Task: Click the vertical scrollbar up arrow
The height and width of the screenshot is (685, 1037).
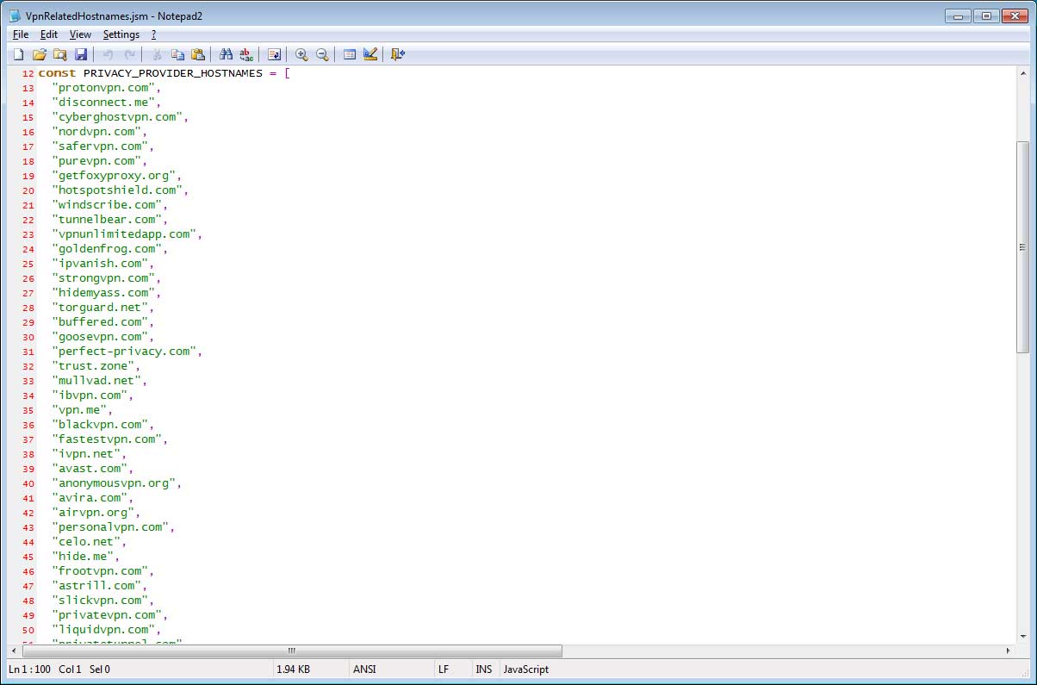Action: coord(1022,75)
